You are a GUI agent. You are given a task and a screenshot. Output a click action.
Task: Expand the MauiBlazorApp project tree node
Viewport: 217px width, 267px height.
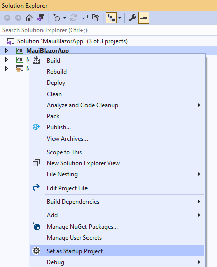6,51
